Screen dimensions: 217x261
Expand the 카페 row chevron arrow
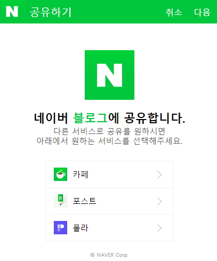159,175
